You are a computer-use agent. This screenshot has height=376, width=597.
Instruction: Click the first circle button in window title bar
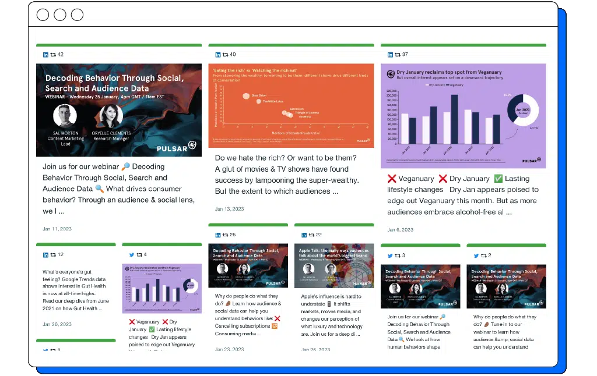[x=43, y=15]
